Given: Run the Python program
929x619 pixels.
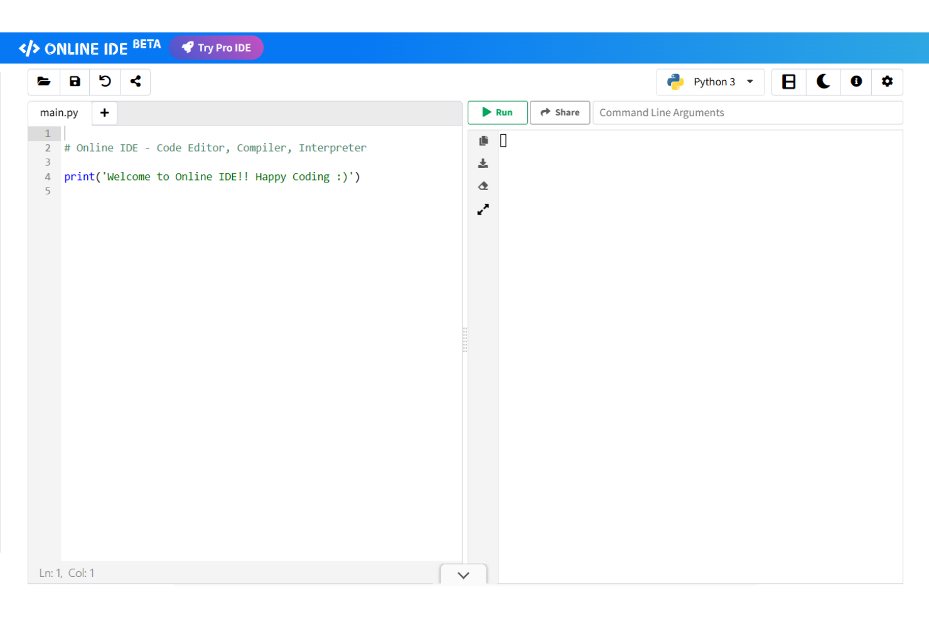Looking at the screenshot, I should point(497,112).
